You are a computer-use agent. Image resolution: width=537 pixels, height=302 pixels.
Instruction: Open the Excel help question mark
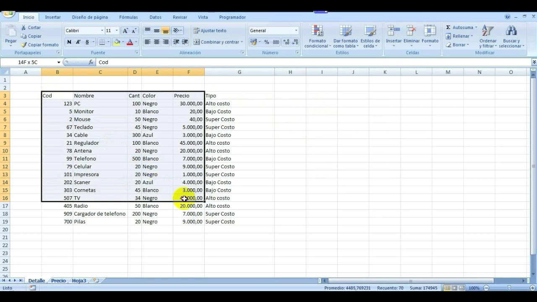(508, 17)
